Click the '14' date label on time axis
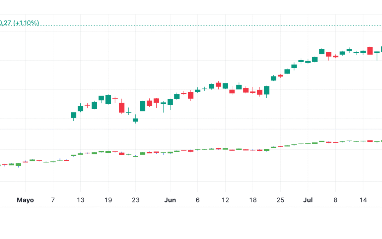This screenshot has width=382, height=239. 363,200
